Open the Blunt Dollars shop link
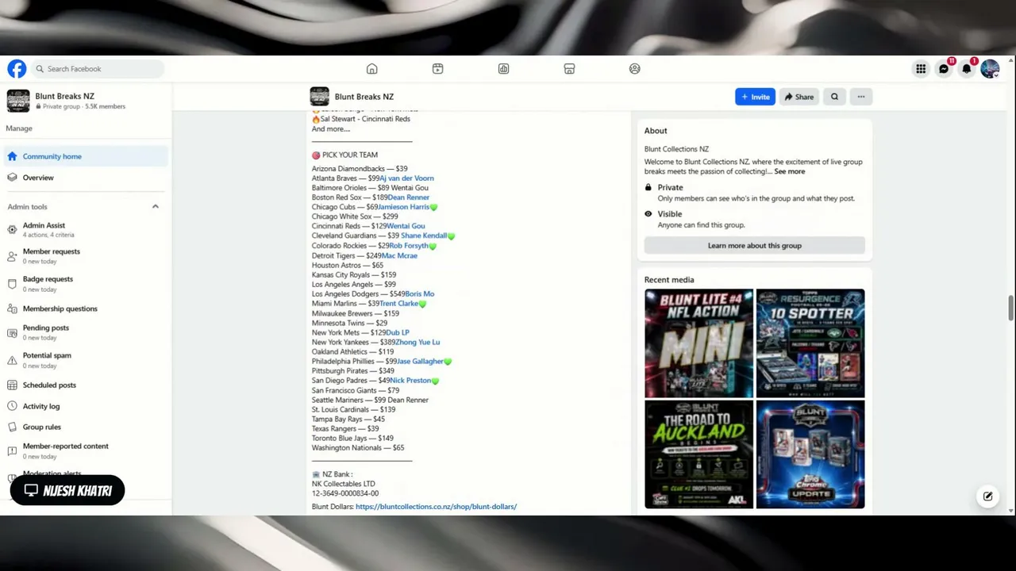 (x=436, y=507)
